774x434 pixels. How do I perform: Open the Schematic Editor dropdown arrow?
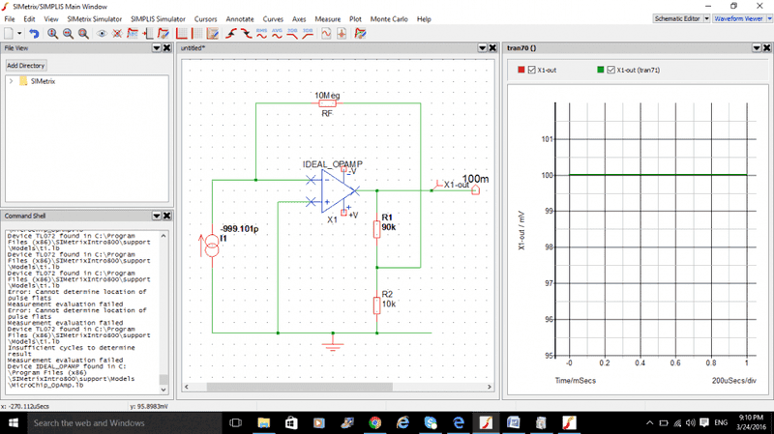705,18
